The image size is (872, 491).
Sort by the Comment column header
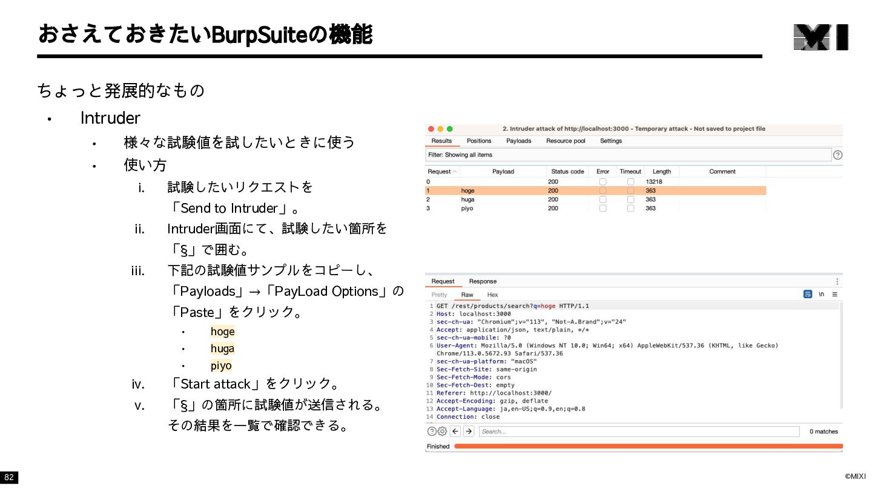(722, 172)
